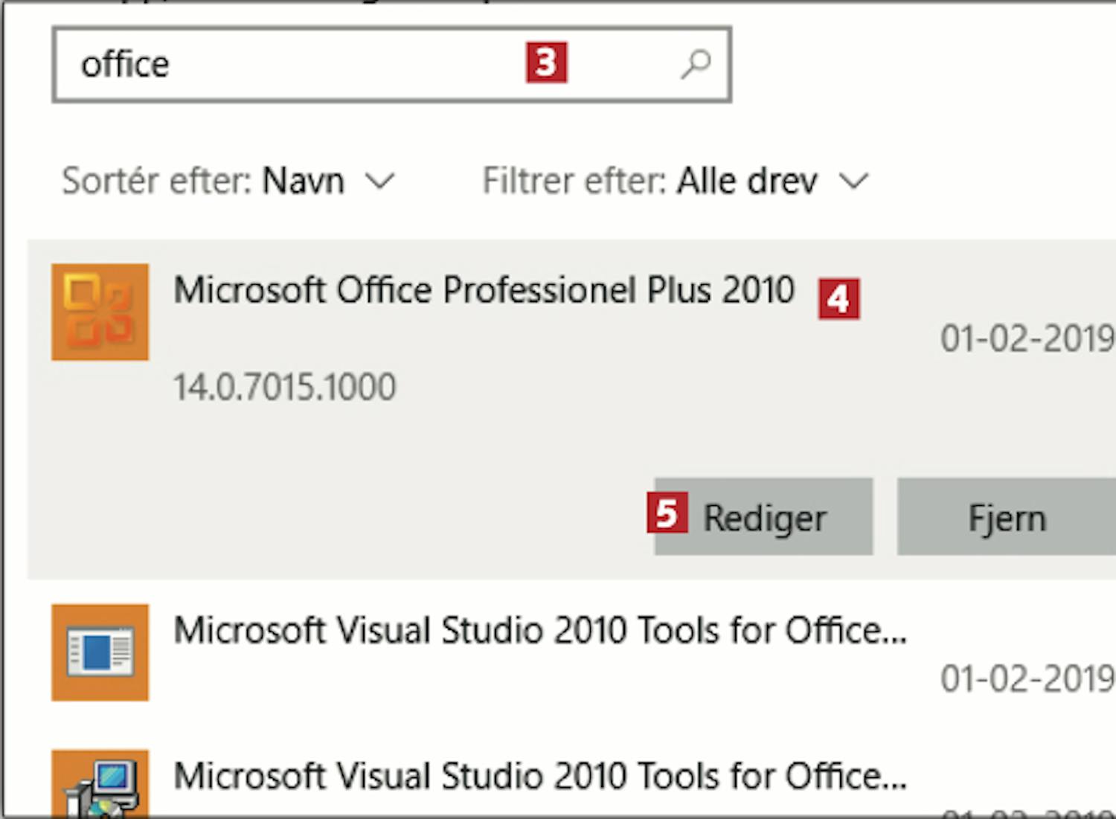Click the Microsoft Office Professionel Plus 2010 icon

[x=100, y=312]
